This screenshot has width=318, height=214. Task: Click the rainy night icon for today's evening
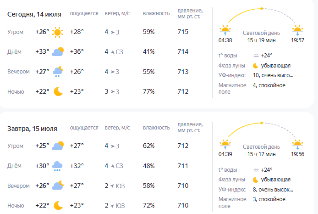click(x=58, y=71)
